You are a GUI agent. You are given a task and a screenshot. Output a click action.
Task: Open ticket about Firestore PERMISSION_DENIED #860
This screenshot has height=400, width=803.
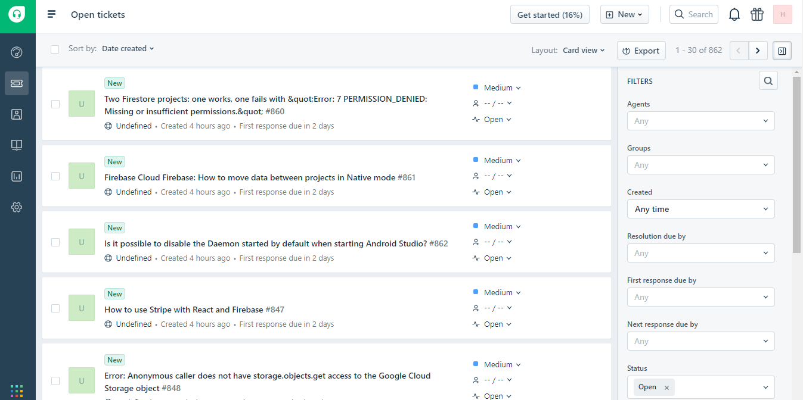coord(266,105)
